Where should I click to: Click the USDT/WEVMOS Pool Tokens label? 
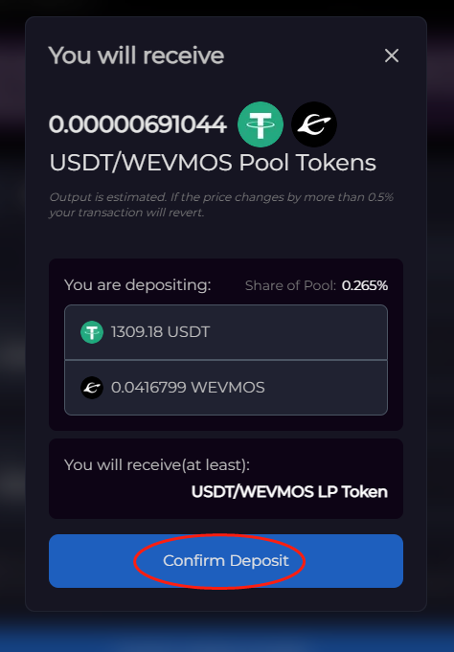(213, 163)
